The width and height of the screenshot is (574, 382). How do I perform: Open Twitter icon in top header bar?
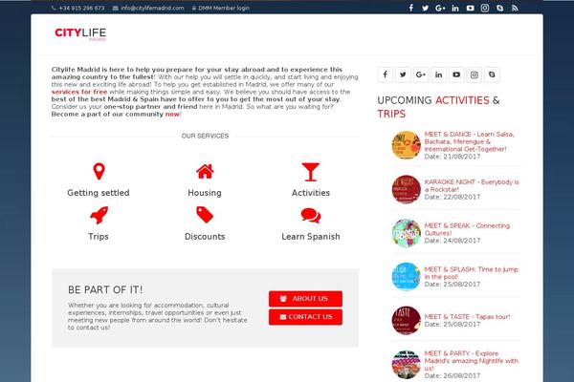click(425, 8)
